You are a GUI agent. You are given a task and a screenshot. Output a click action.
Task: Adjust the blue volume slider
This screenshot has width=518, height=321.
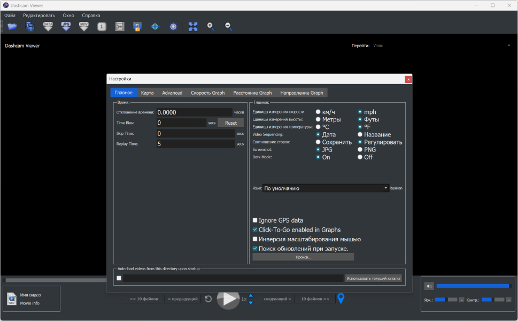(x=472, y=286)
